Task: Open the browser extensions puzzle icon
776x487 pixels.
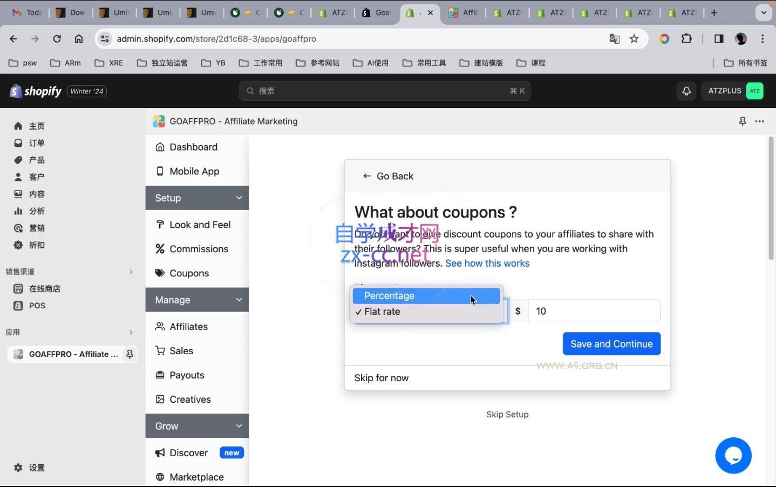Action: [x=686, y=39]
